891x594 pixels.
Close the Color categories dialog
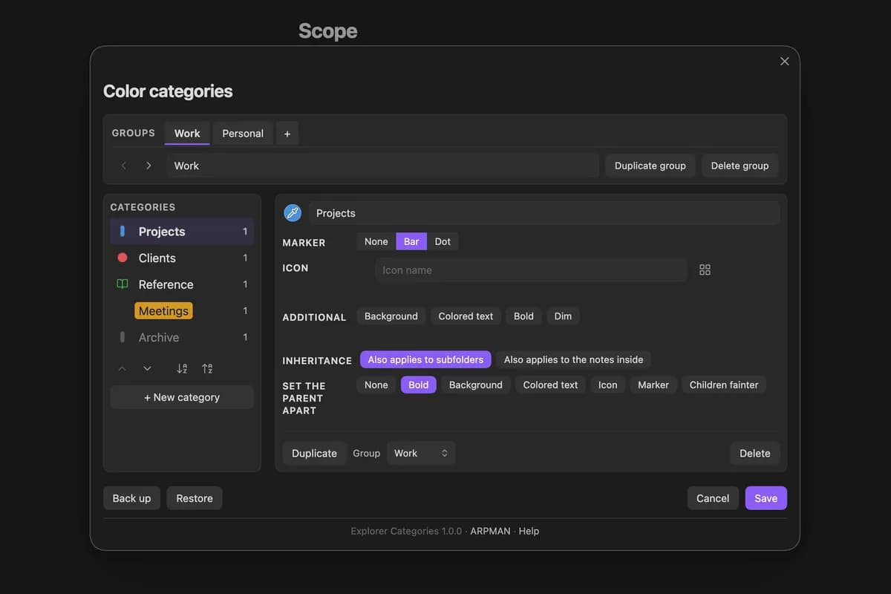784,62
